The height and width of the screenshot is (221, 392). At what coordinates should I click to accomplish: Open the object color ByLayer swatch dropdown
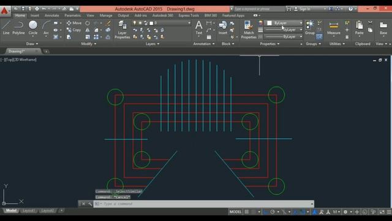click(x=283, y=23)
